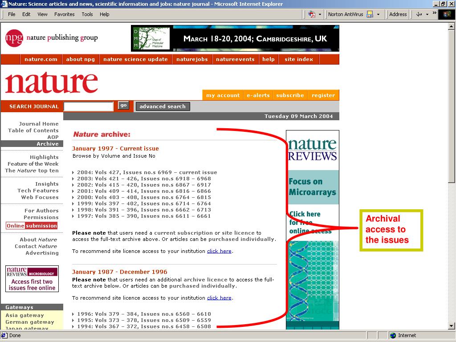Open the File menu
Screen dimensions: 456x342
[12, 14]
